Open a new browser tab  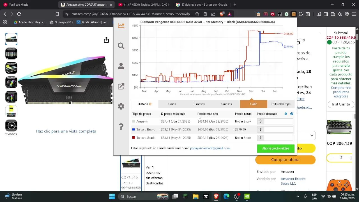235,4
